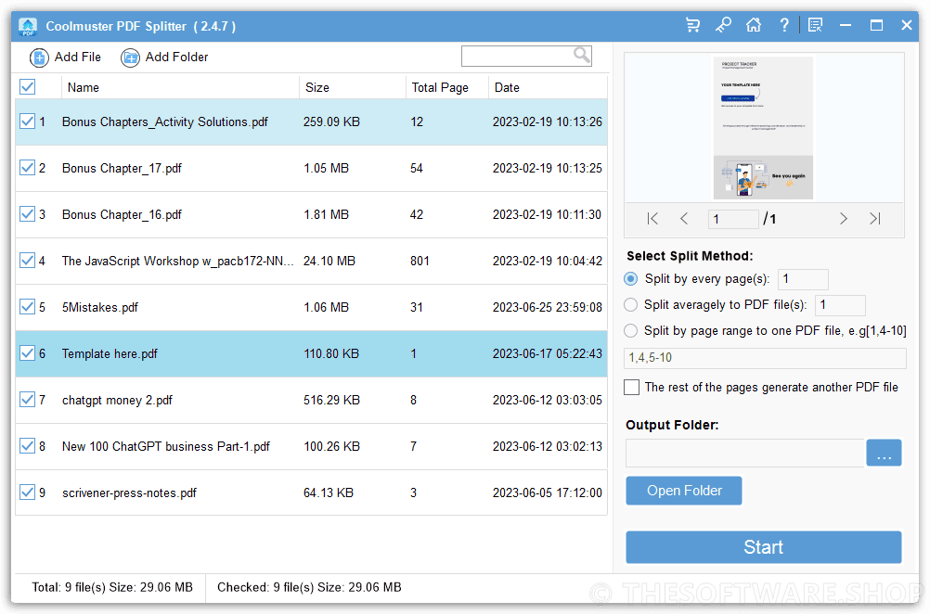
Task: Go to next preview page
Action: tap(843, 219)
